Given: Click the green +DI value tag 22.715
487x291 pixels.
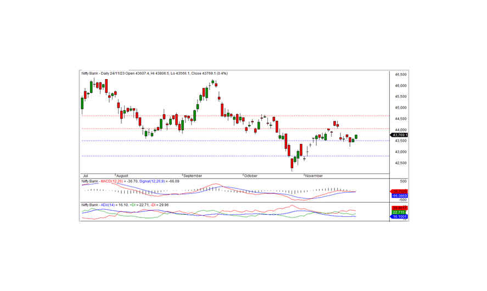Looking at the screenshot, I should [x=399, y=212].
